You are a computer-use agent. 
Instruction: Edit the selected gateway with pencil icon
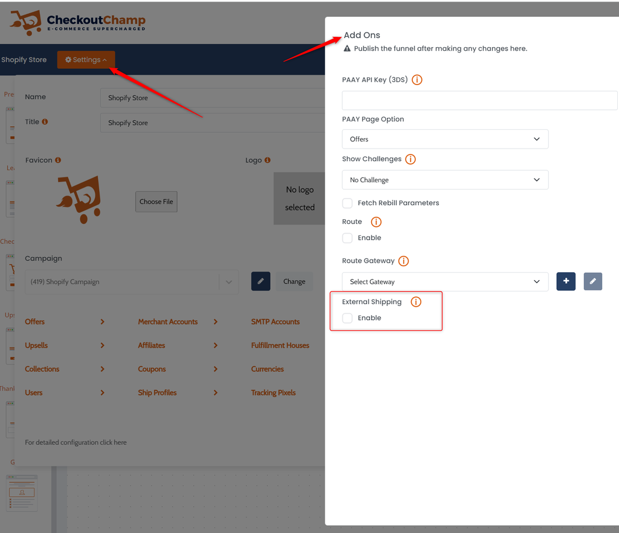pos(593,281)
